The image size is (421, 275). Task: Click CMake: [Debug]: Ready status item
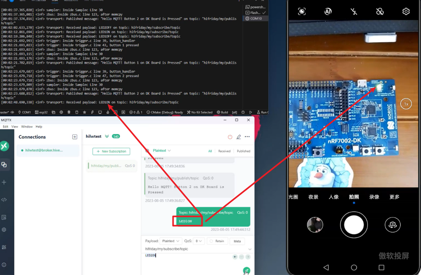pyautogui.click(x=165, y=112)
